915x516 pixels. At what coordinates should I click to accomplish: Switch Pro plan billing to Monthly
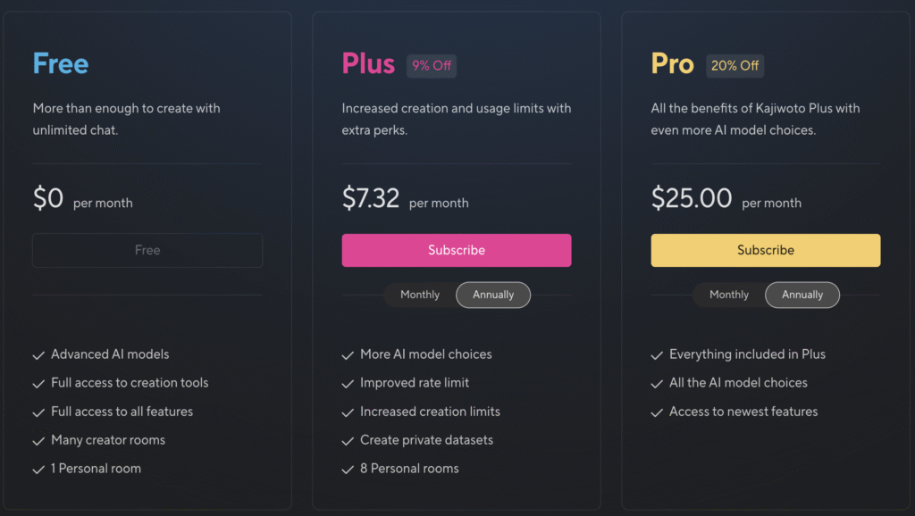click(x=729, y=295)
